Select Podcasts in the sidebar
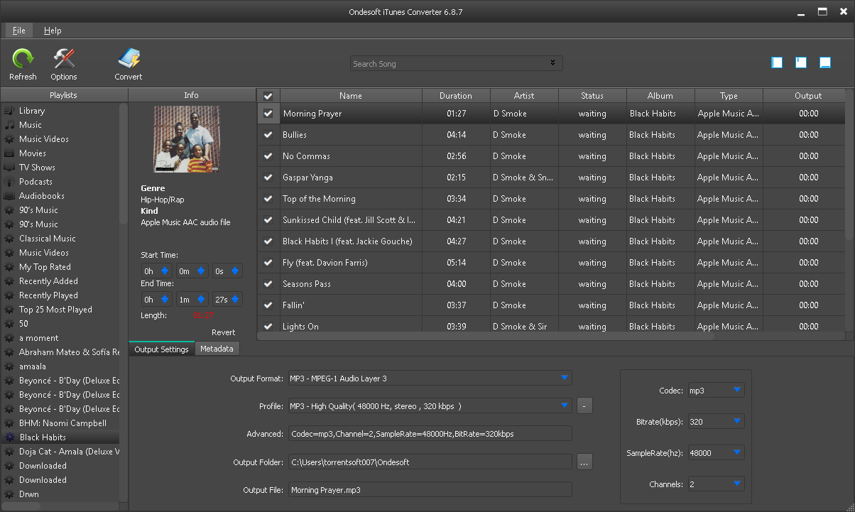This screenshot has height=512, width=855. coord(36,182)
